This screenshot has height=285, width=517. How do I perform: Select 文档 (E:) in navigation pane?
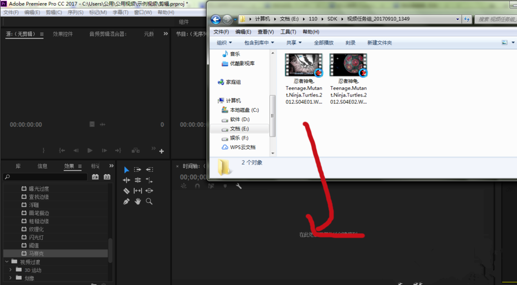click(240, 129)
